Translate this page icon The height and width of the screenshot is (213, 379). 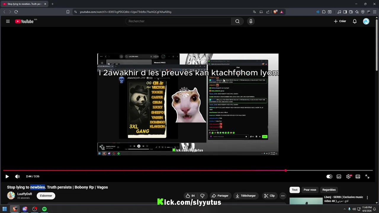click(x=254, y=12)
